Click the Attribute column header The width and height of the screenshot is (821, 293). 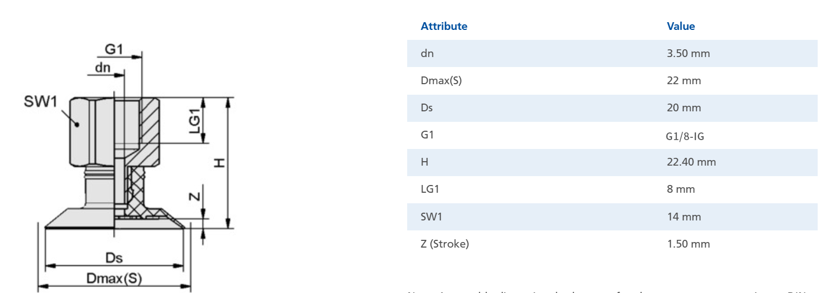[444, 26]
